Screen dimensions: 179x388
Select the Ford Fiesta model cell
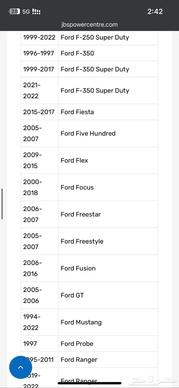(77, 112)
